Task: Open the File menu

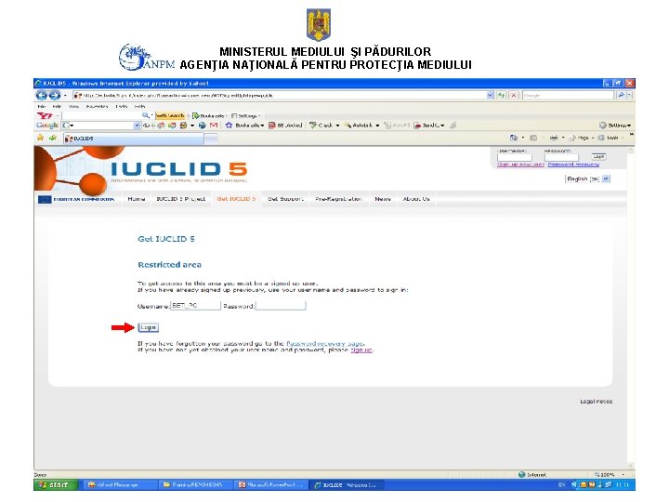Action: [42, 106]
